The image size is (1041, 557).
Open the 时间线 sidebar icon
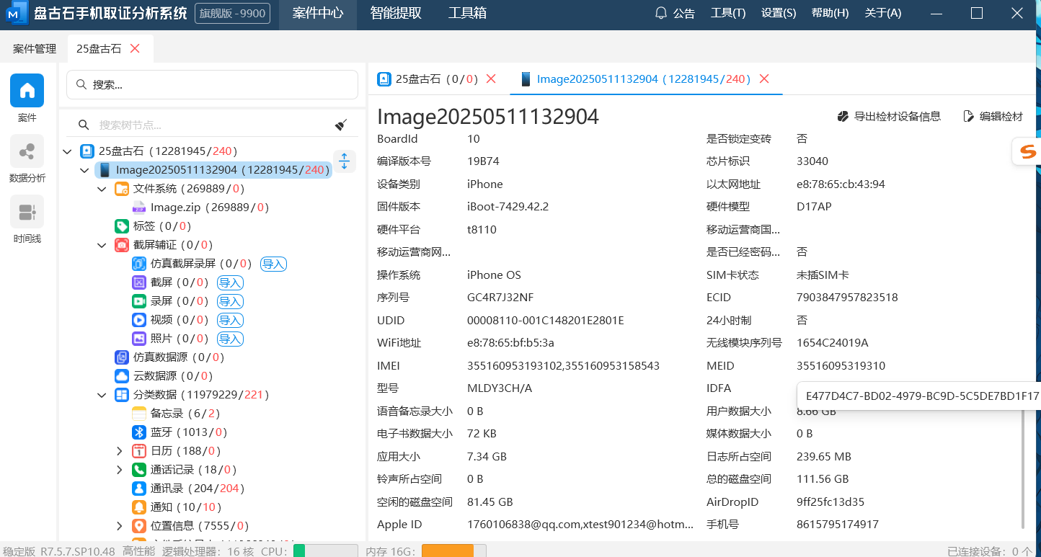point(27,212)
